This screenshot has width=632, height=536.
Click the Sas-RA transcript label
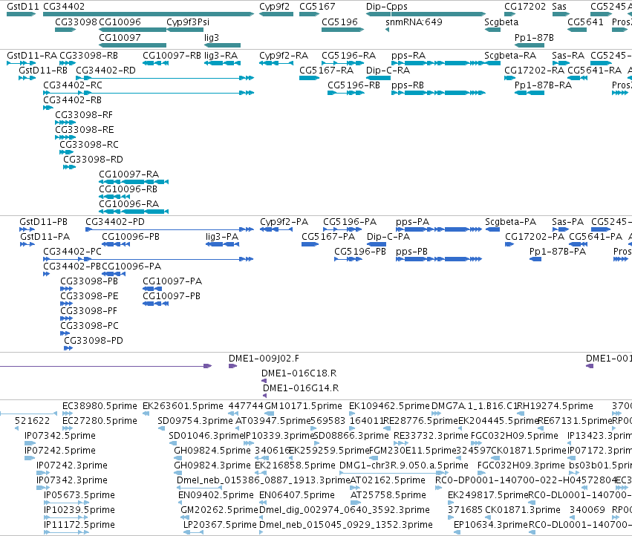point(568,55)
